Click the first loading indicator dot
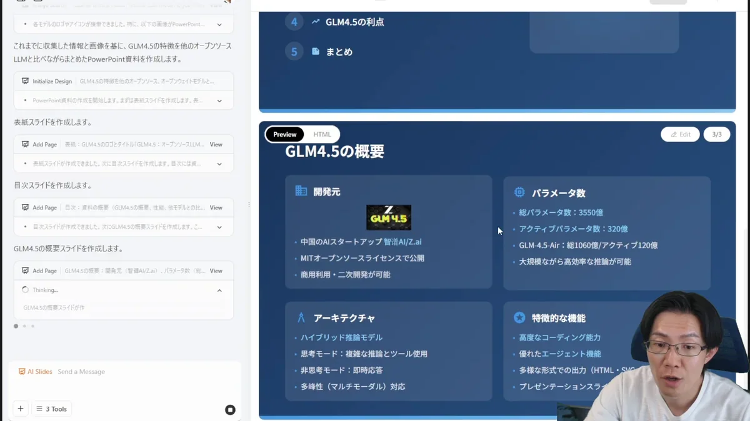 click(16, 326)
